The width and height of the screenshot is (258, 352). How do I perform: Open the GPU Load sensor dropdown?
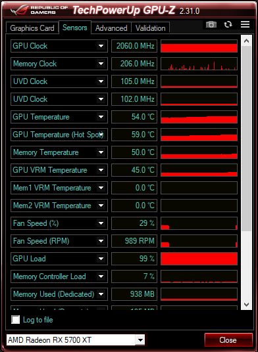pos(101,259)
